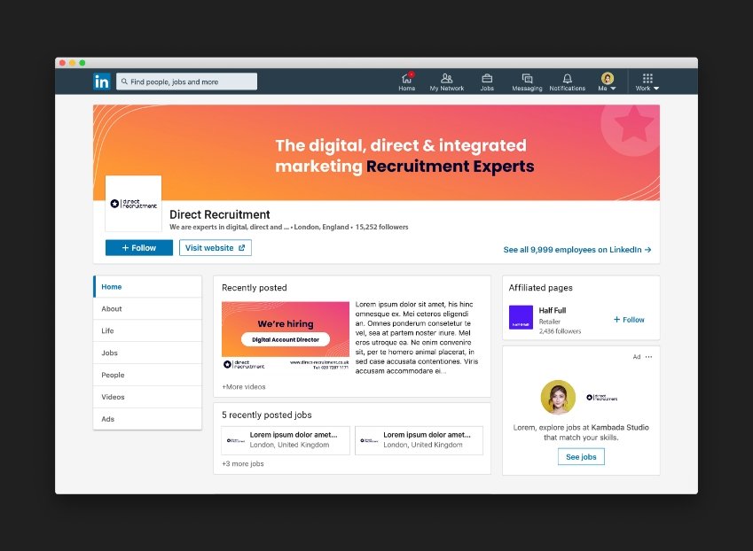Open the Notifications bell

click(567, 81)
